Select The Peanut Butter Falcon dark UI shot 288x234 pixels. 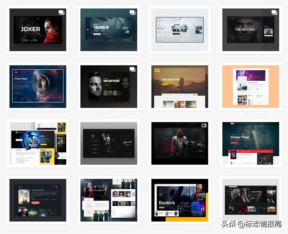(38, 200)
